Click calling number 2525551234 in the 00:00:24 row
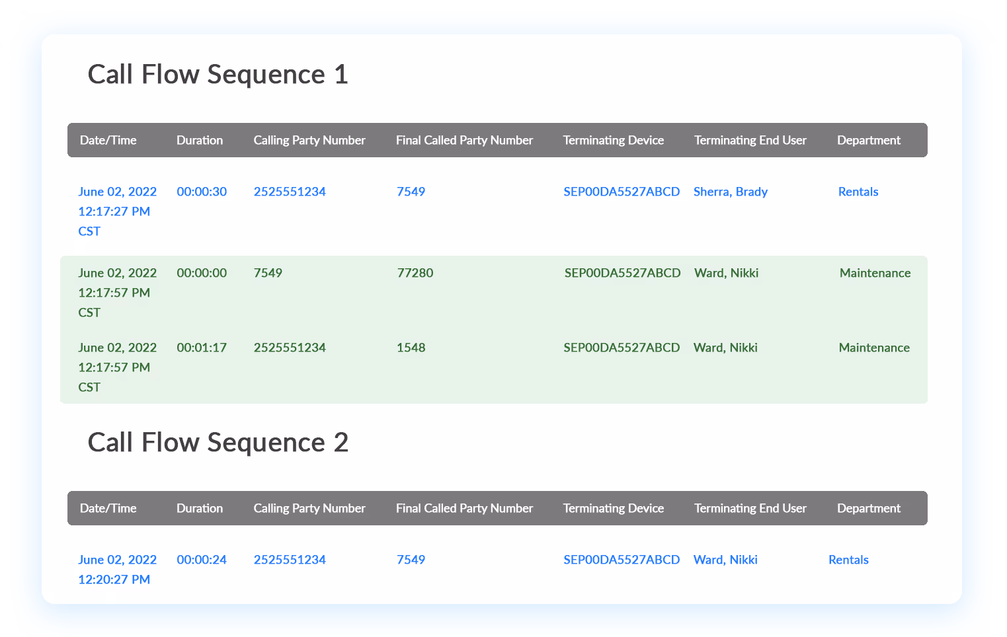Screen dimensions: 1007x637 click(x=290, y=560)
